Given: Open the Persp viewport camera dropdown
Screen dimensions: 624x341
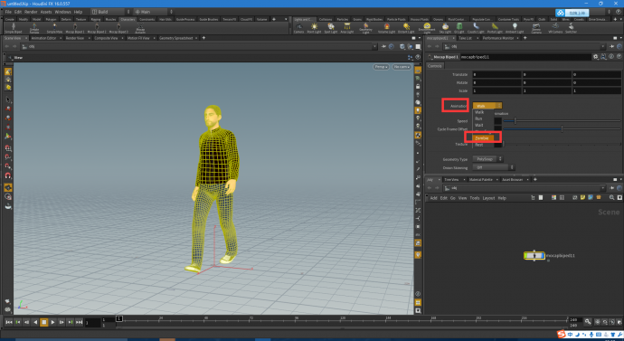Looking at the screenshot, I should point(381,67).
